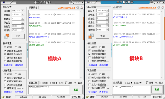This screenshot has width=165, height=99.
Task: Click the 清除接收 link in module A
Action: [19, 65]
